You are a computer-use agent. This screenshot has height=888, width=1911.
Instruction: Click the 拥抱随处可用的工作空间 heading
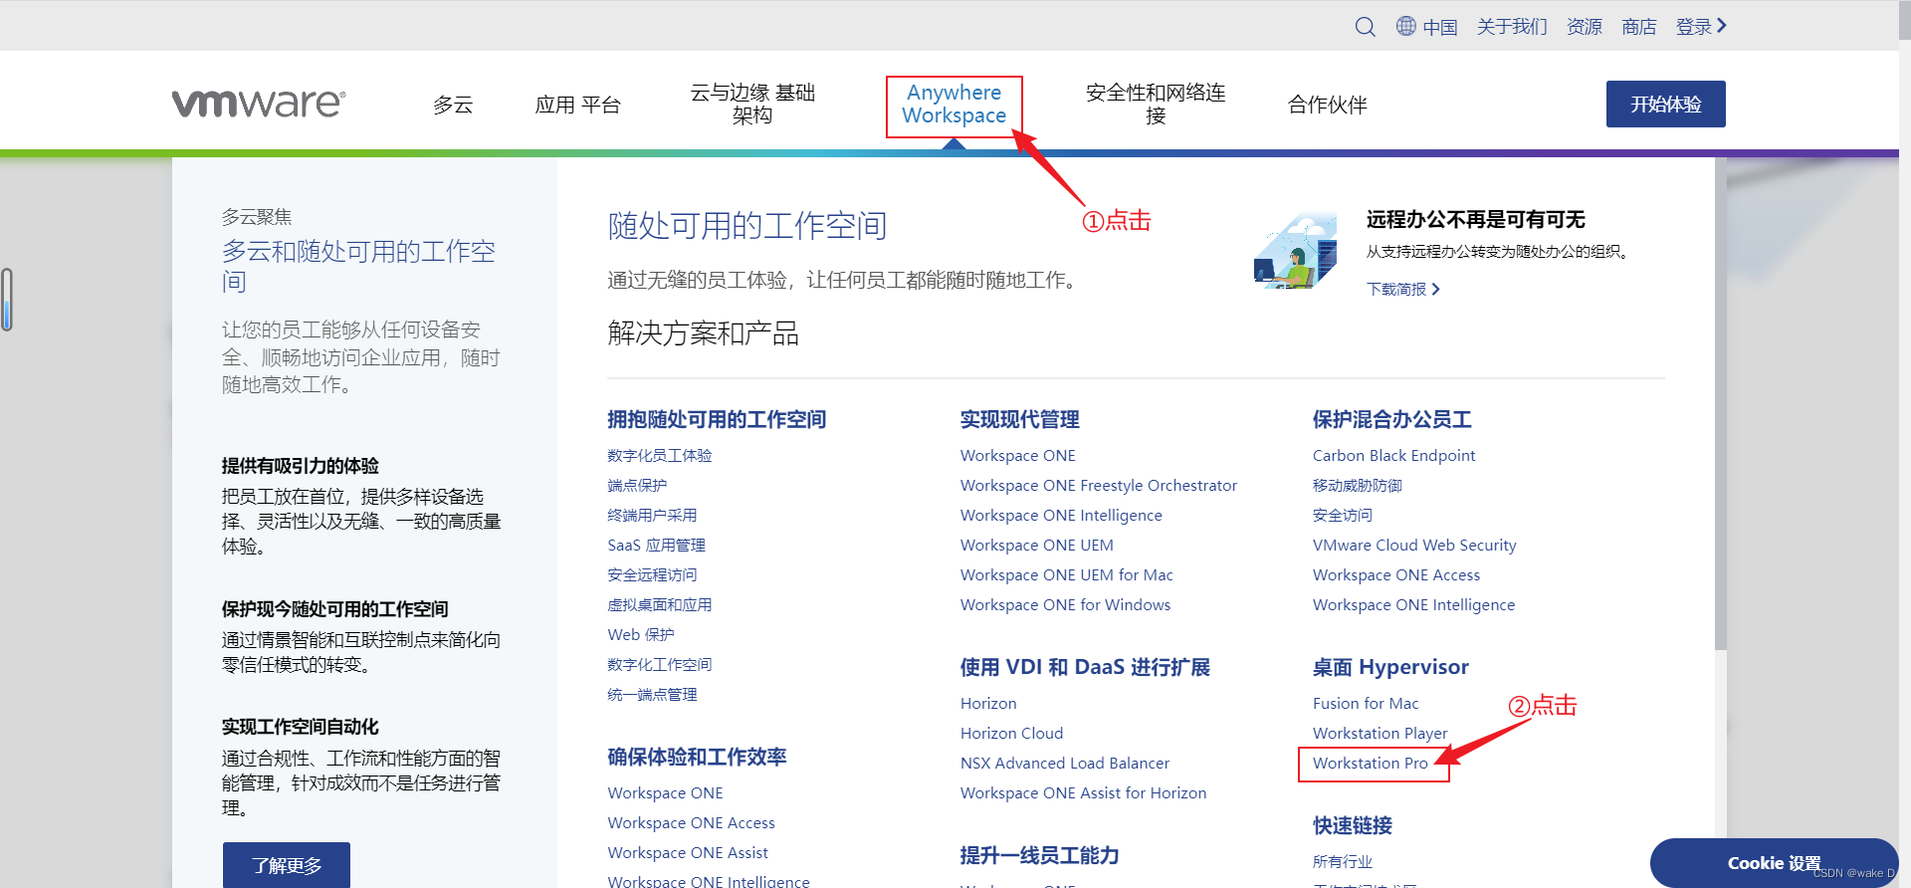[717, 419]
